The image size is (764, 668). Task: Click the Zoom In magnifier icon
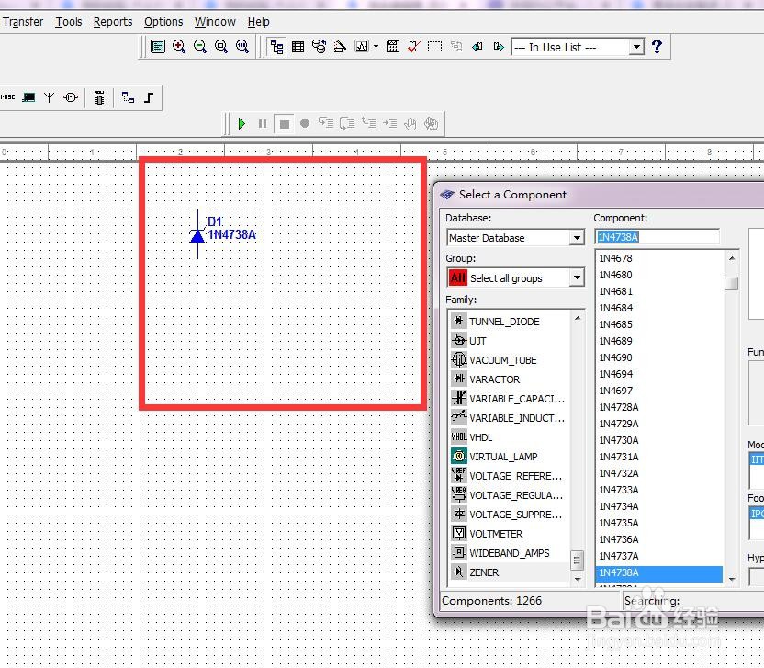pos(179,47)
